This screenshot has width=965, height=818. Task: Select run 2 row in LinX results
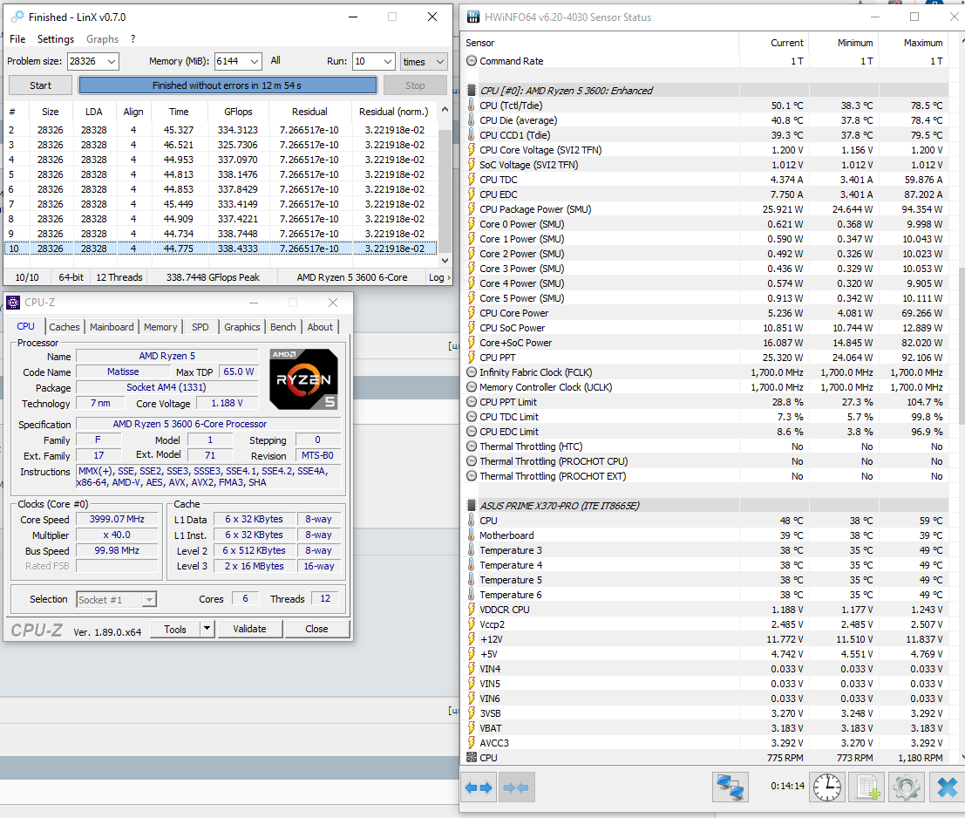221,130
